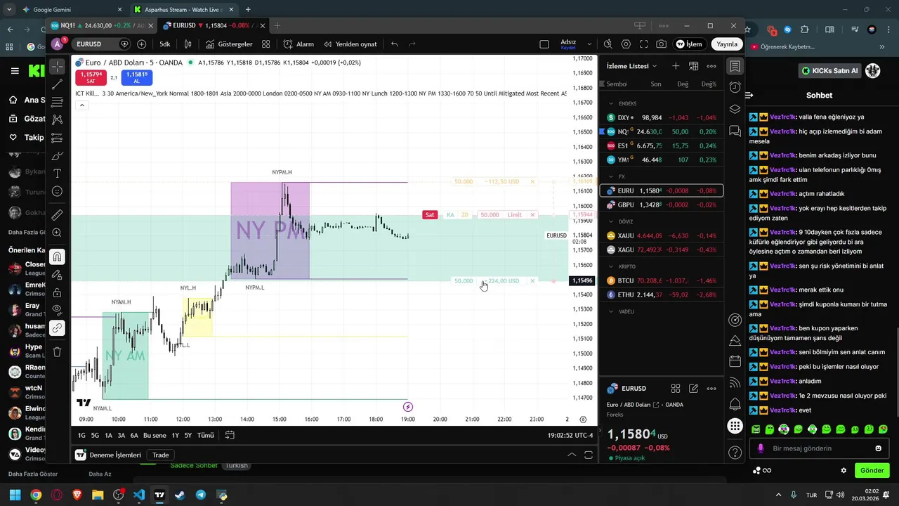Collapse the KRIPTO watchlist section
The width and height of the screenshot is (899, 506).
coord(611,266)
